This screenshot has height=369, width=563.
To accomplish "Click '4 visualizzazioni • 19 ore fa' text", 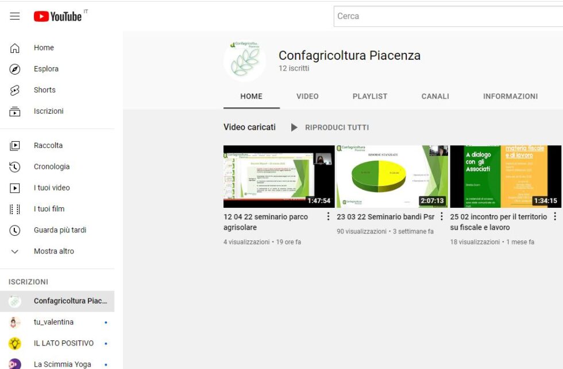I will pos(262,242).
